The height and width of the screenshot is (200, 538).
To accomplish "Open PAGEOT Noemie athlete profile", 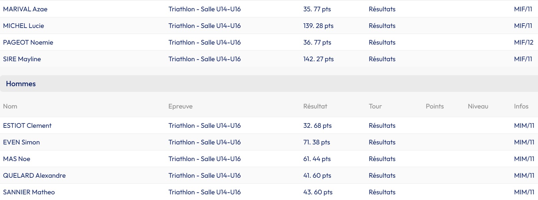I will click(x=28, y=42).
